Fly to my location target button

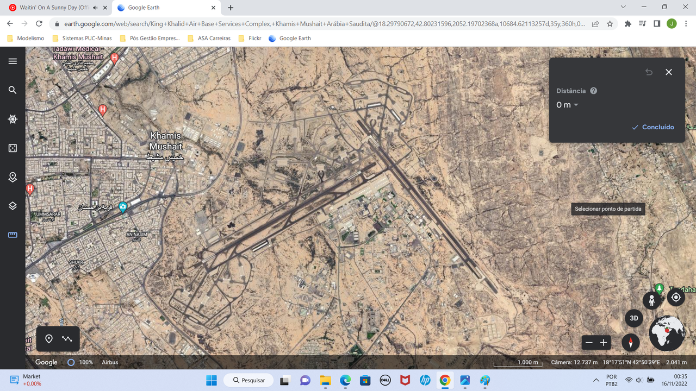(x=676, y=297)
